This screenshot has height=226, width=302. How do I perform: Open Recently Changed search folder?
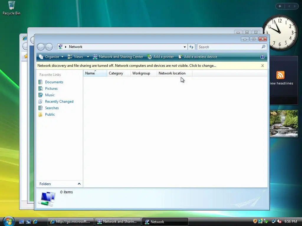coord(59,102)
